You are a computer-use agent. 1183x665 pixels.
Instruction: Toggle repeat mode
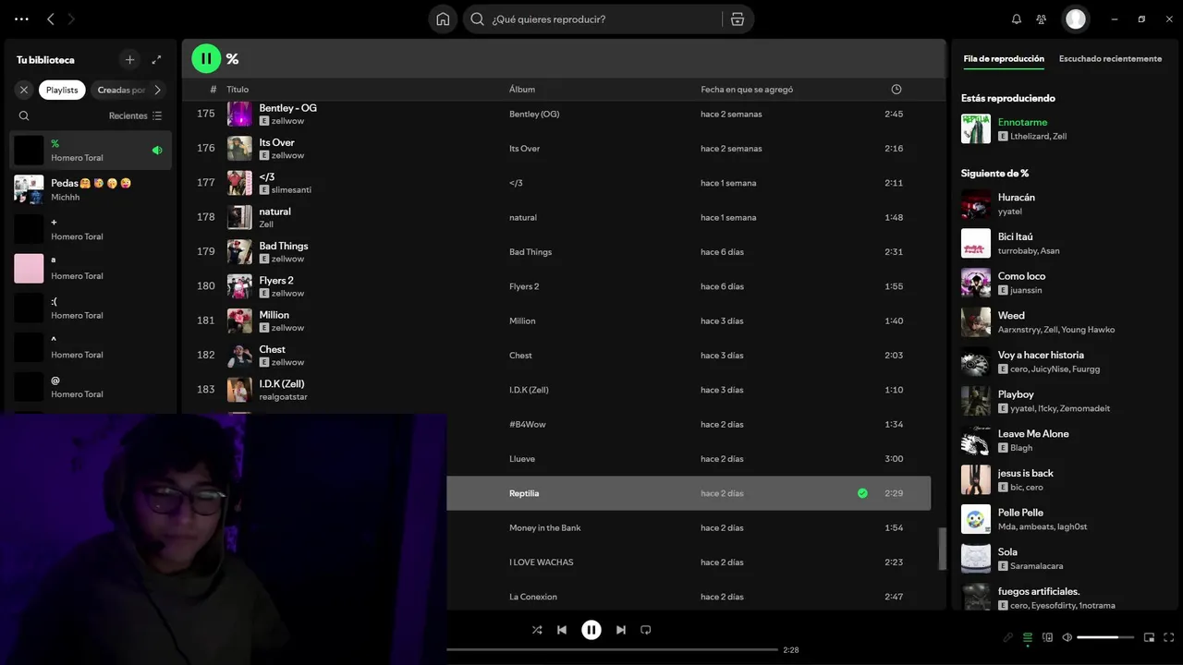[x=646, y=630]
